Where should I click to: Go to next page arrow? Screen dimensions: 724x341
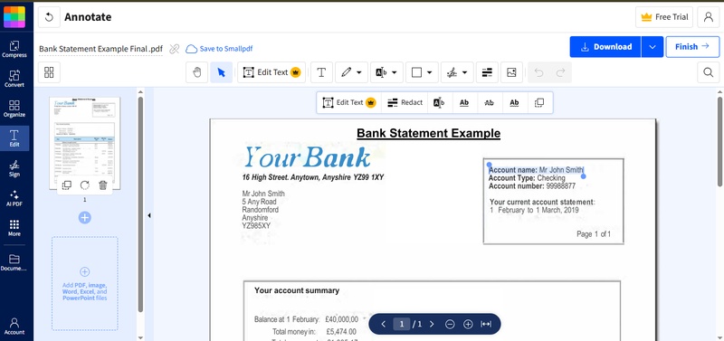click(x=432, y=324)
